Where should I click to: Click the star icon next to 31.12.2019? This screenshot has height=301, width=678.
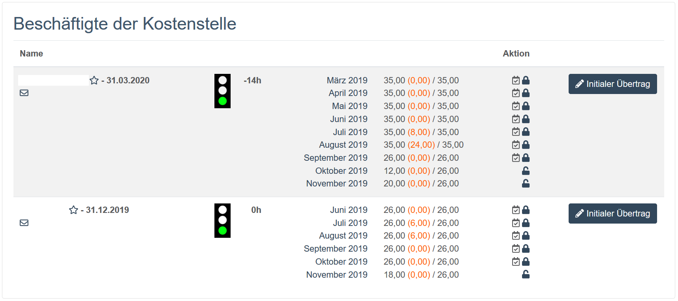coord(73,210)
